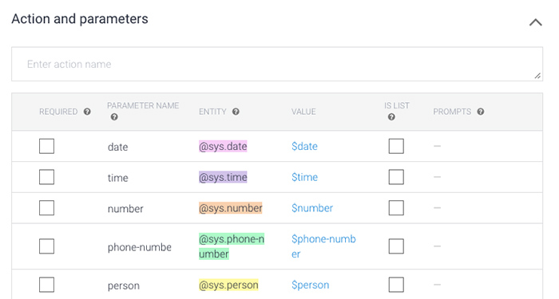Enable Required checkbox for date parameter
Image resolution: width=559 pixels, height=299 pixels.
pos(46,146)
